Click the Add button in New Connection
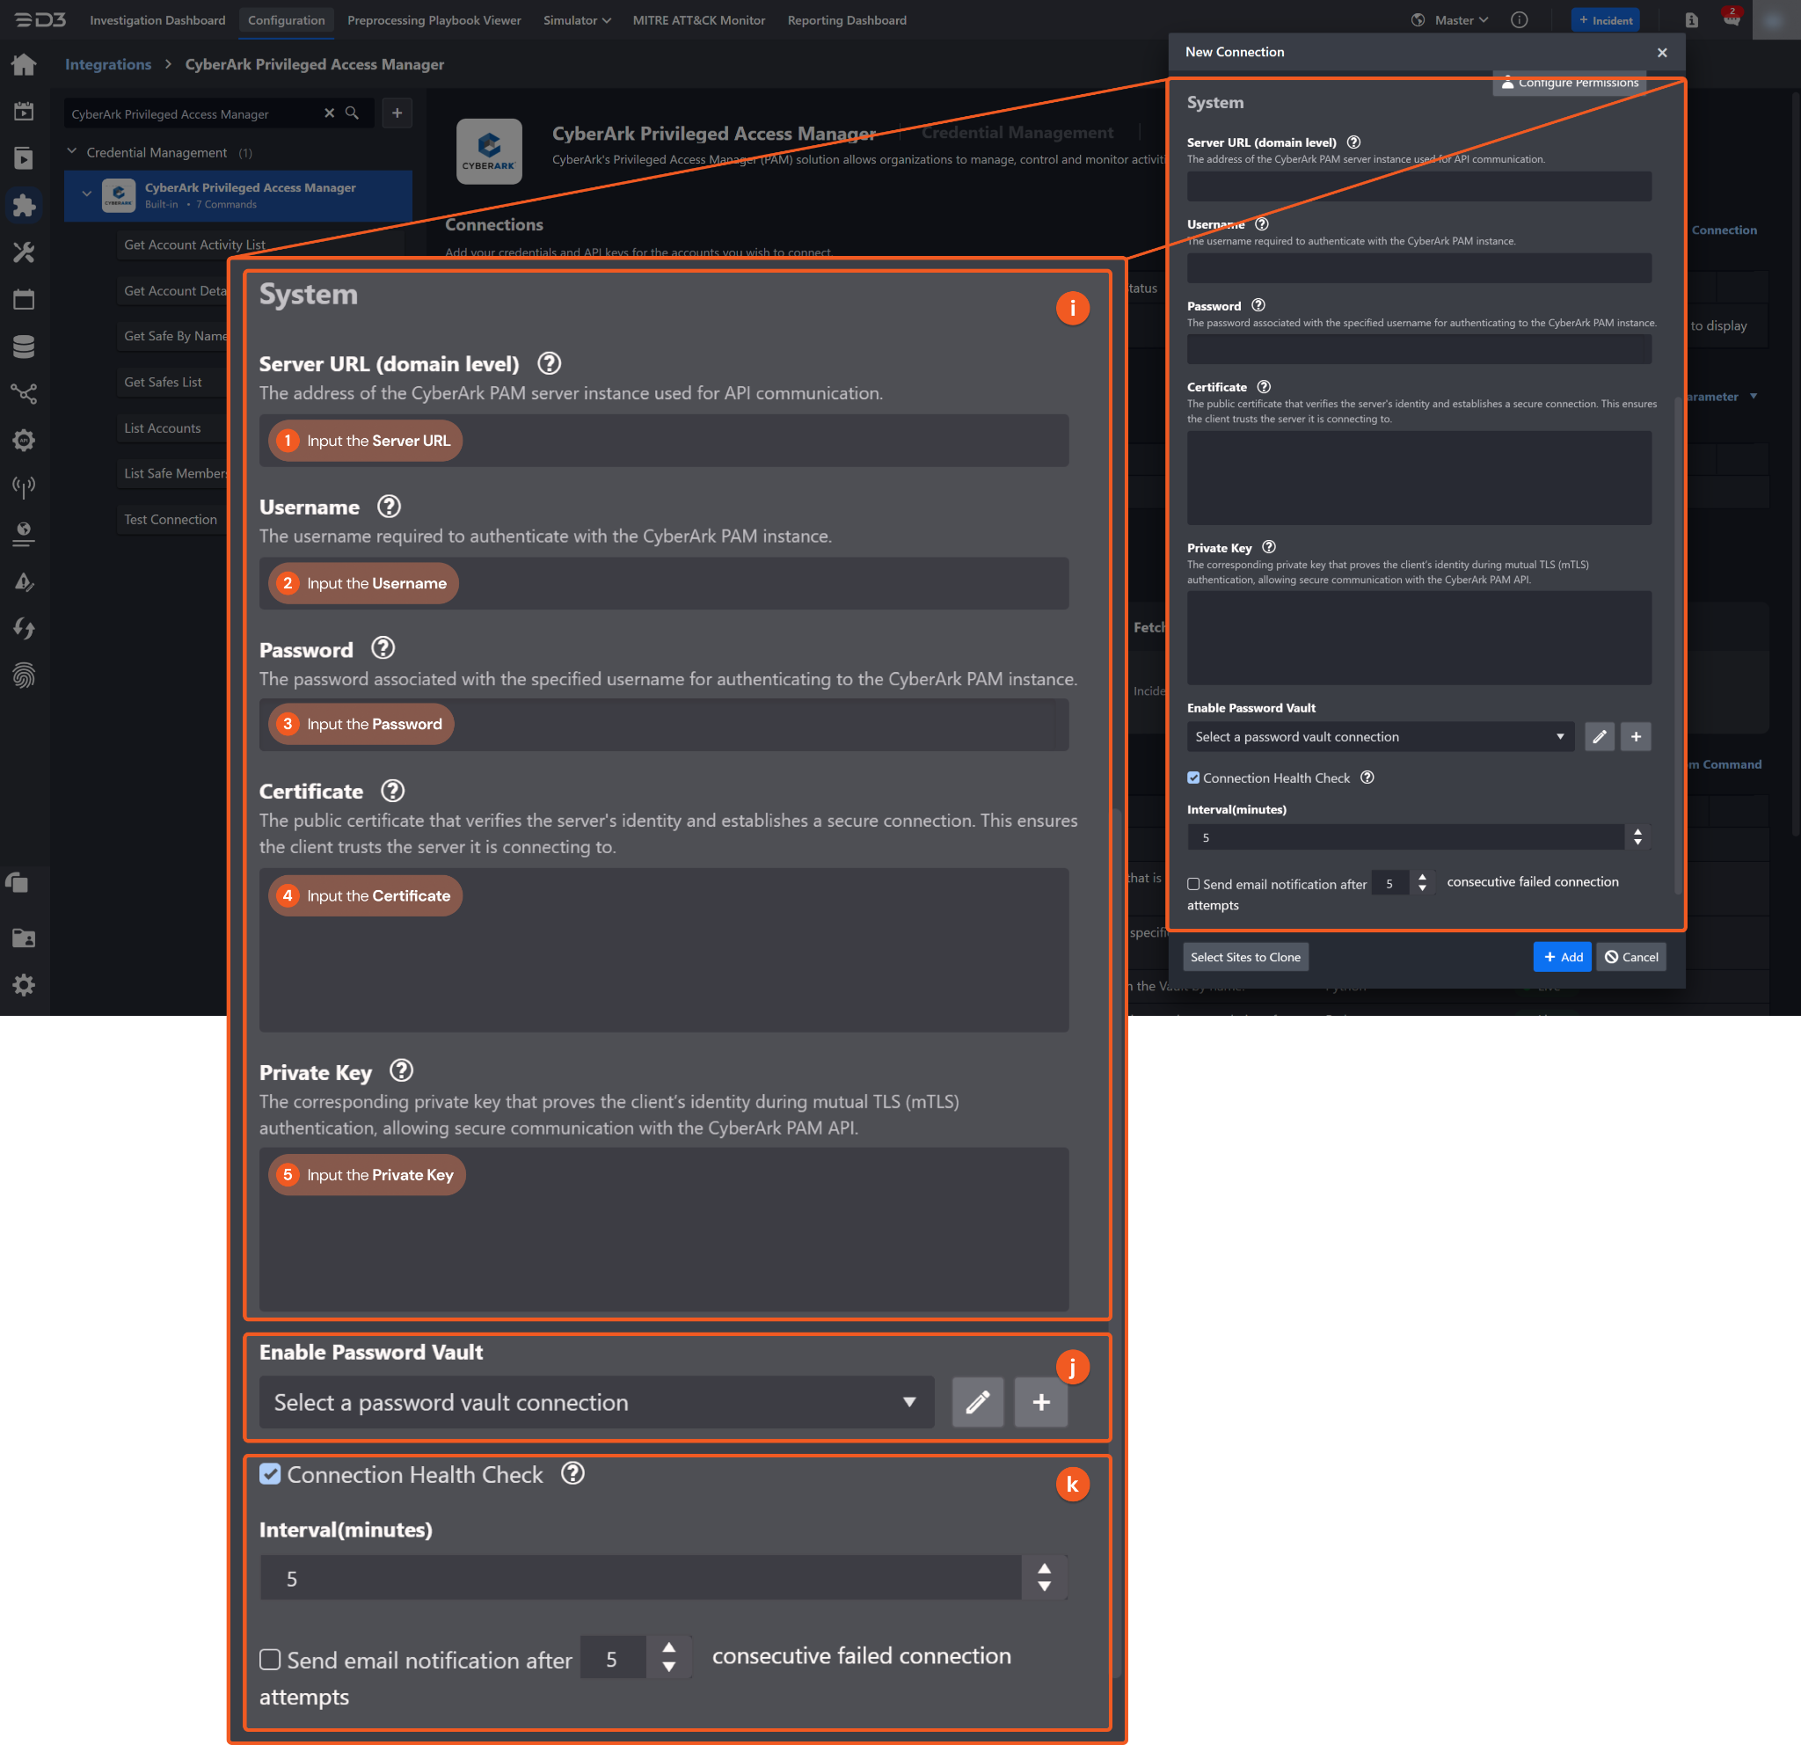 (x=1561, y=957)
